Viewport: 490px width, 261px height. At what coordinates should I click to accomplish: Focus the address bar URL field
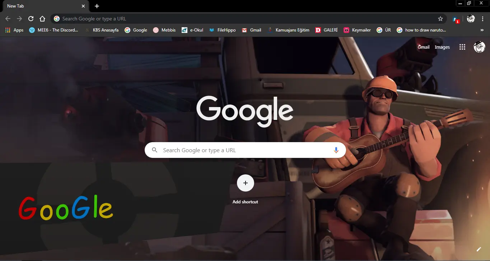[x=249, y=19]
